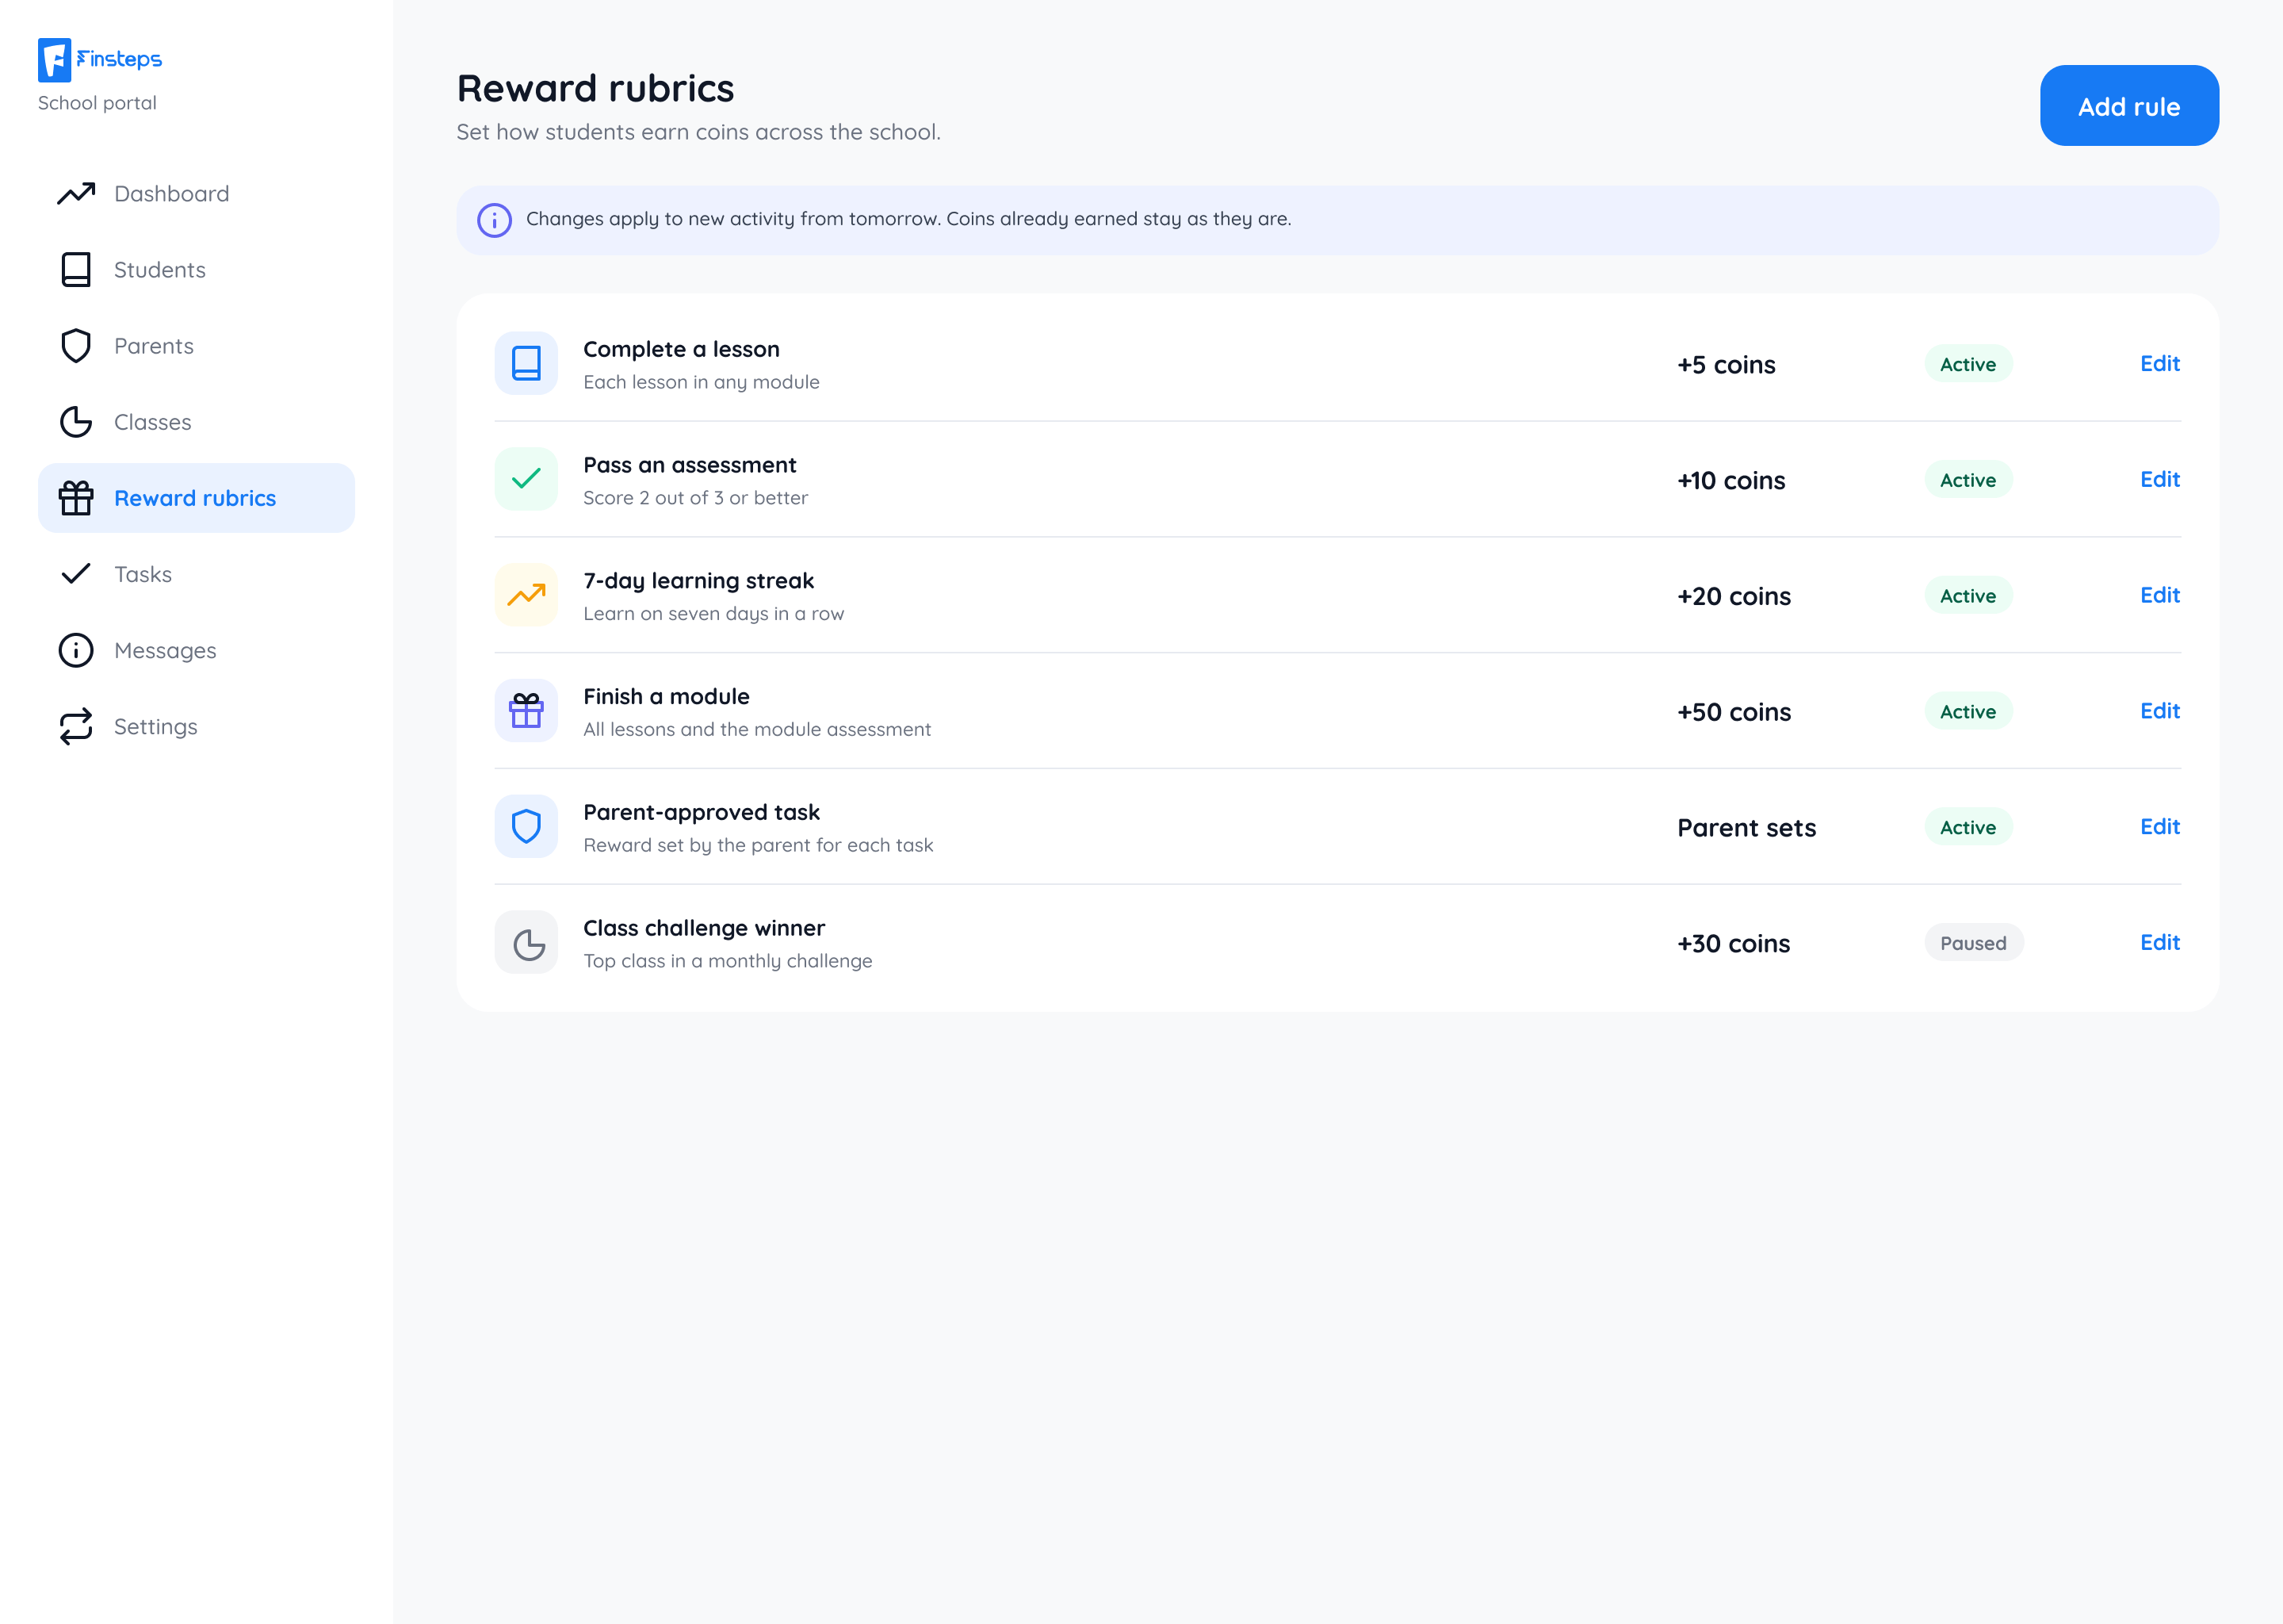Open the Tasks menu item
The image size is (2283, 1624).
(196, 573)
